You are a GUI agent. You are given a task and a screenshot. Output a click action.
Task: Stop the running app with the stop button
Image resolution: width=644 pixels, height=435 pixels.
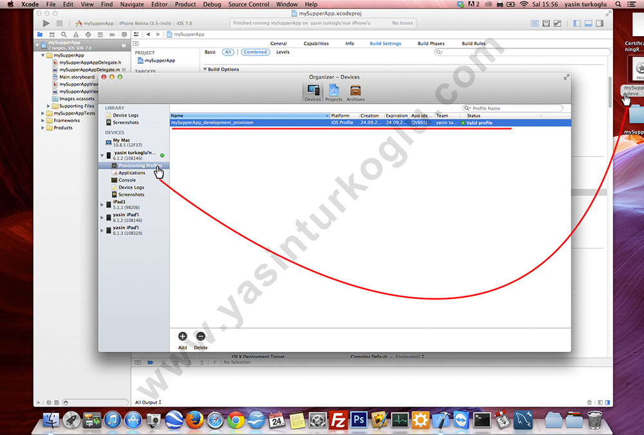click(x=59, y=23)
